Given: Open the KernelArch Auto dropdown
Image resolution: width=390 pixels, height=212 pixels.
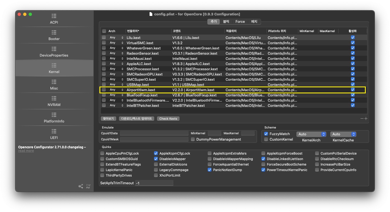Looking at the screenshot, I should [x=312, y=134].
